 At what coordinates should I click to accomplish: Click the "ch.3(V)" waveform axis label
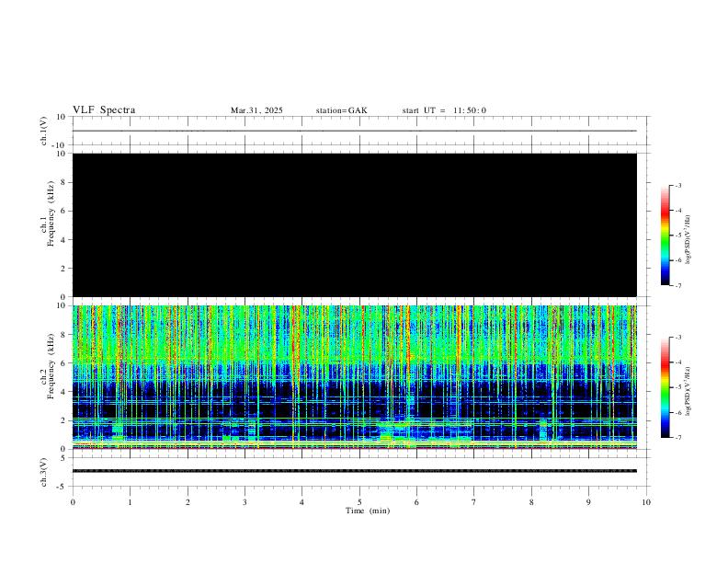44,472
